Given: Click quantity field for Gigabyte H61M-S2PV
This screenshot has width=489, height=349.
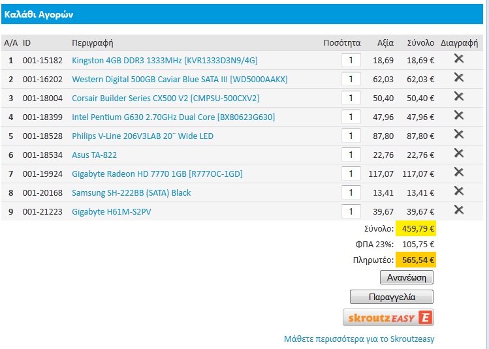Looking at the screenshot, I should pyautogui.click(x=351, y=211).
